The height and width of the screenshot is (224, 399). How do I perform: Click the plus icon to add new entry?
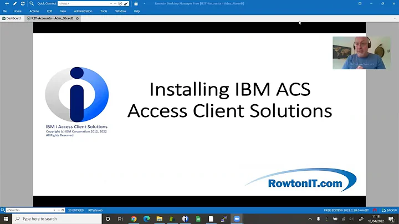(x=7, y=3)
